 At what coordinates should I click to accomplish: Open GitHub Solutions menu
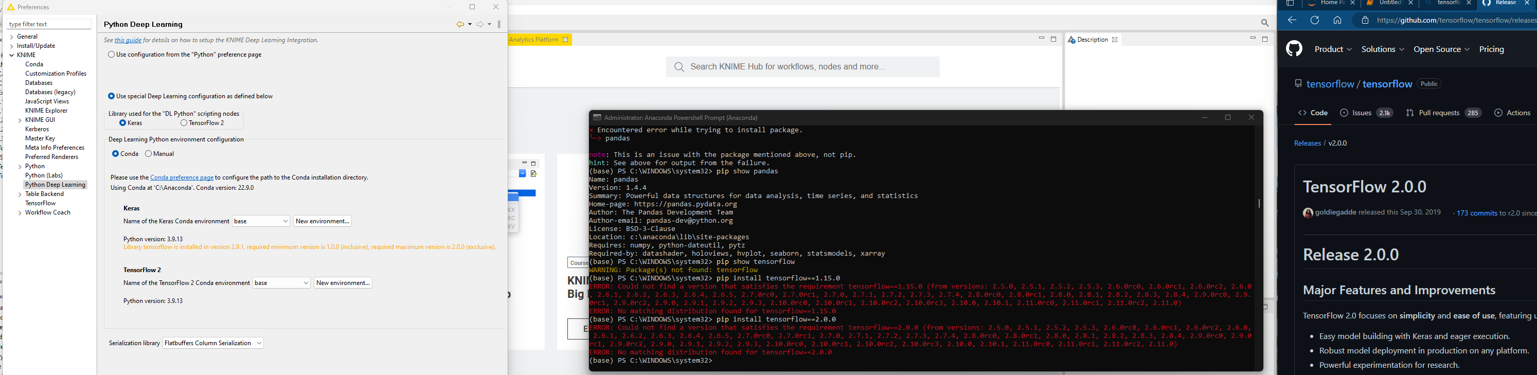pyautogui.click(x=1383, y=49)
